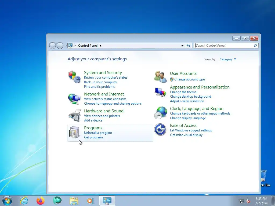Open the Clock, Language, and Region globe icon
Viewport: 275px width, 206px height.
point(161,113)
